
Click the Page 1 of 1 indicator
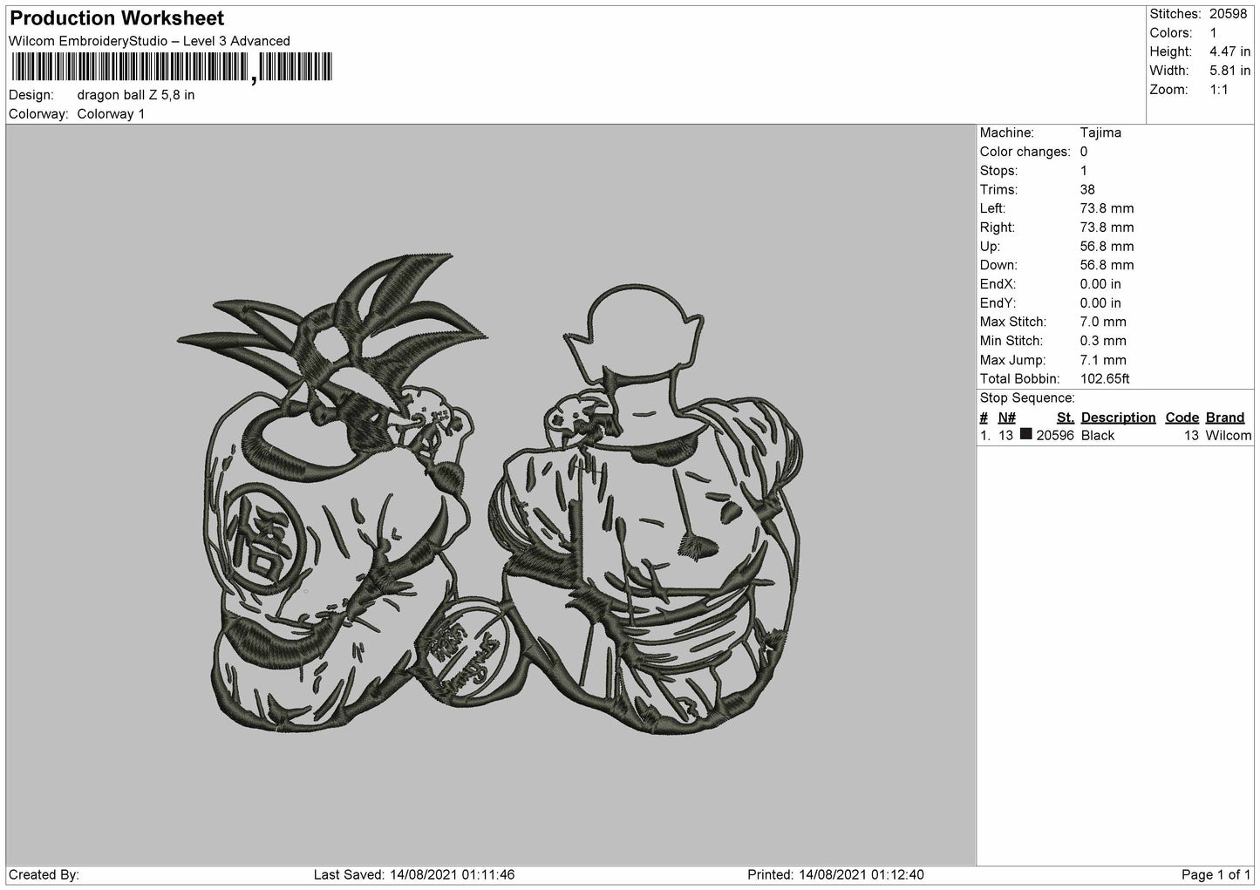[1216, 874]
